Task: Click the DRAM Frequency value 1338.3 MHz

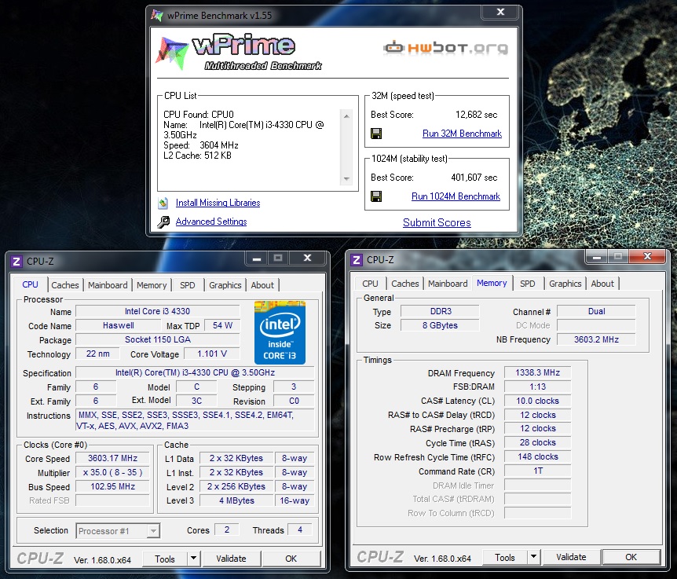Action: coord(537,372)
